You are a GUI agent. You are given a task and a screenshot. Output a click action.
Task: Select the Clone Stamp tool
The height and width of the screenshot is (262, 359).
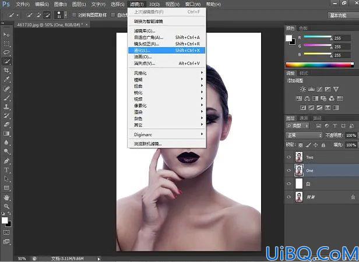click(x=6, y=107)
